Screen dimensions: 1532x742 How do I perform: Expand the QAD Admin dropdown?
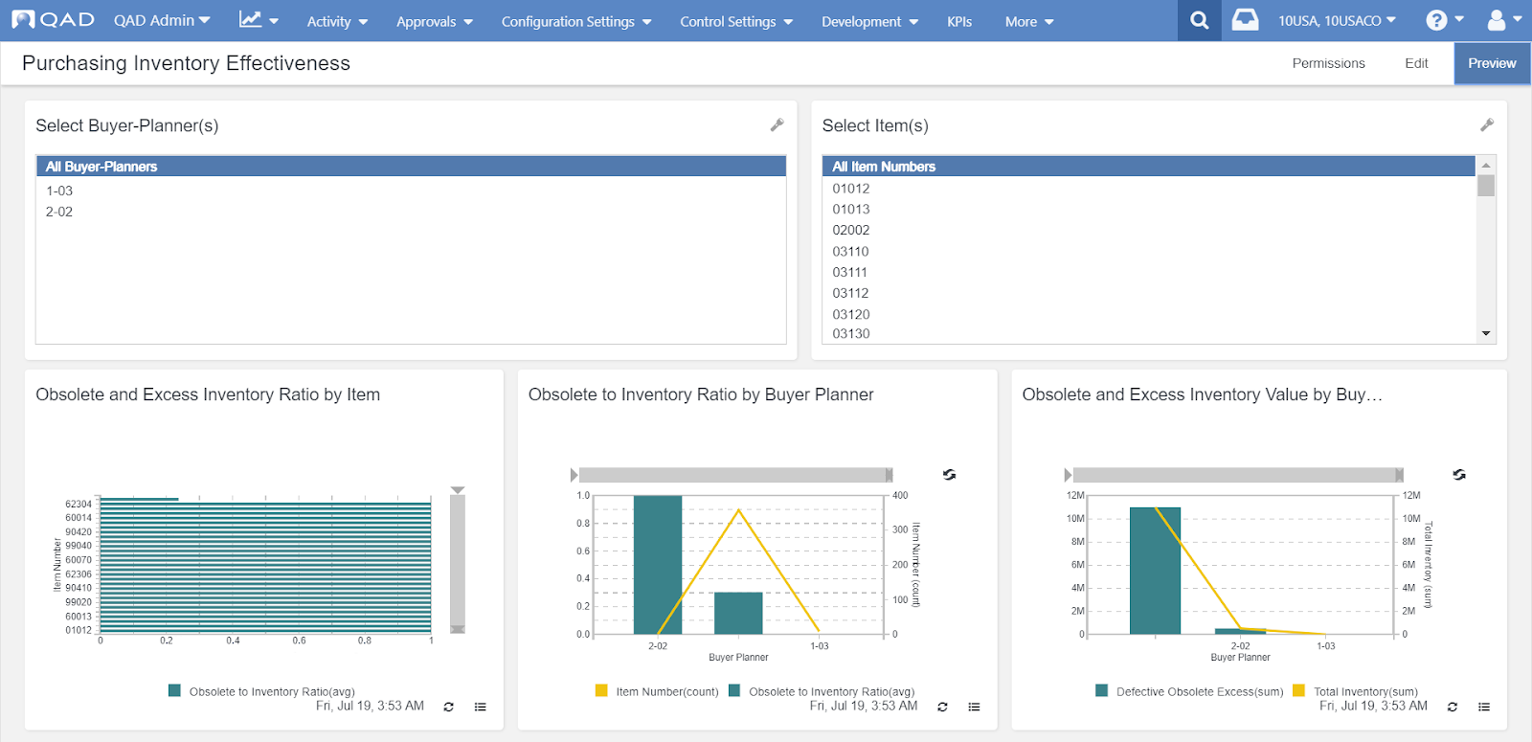tap(162, 20)
